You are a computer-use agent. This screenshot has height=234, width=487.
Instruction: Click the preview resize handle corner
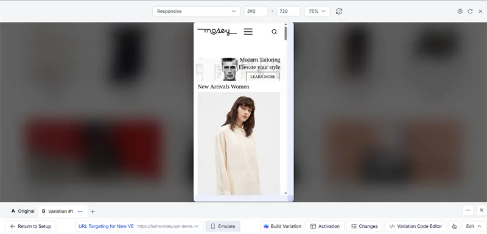coord(290,199)
